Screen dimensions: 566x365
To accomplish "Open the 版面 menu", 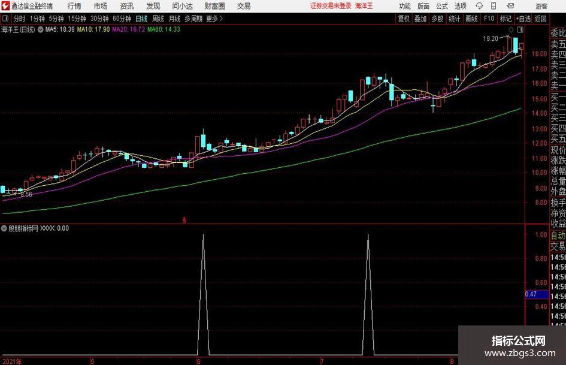I will click(x=423, y=6).
